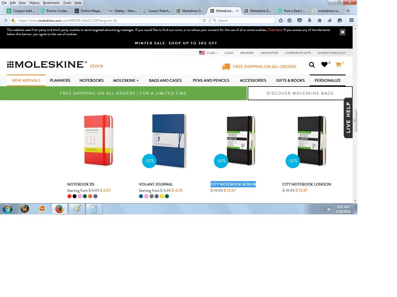Go to the Firefox home icon

[x=320, y=20]
